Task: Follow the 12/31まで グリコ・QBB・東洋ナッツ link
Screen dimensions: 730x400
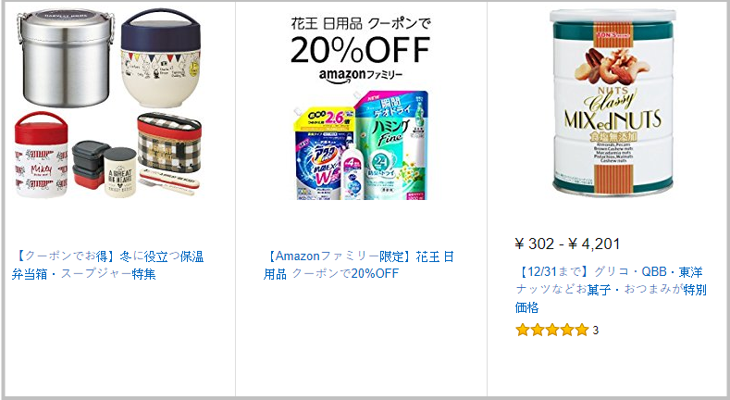Action: pos(611,290)
